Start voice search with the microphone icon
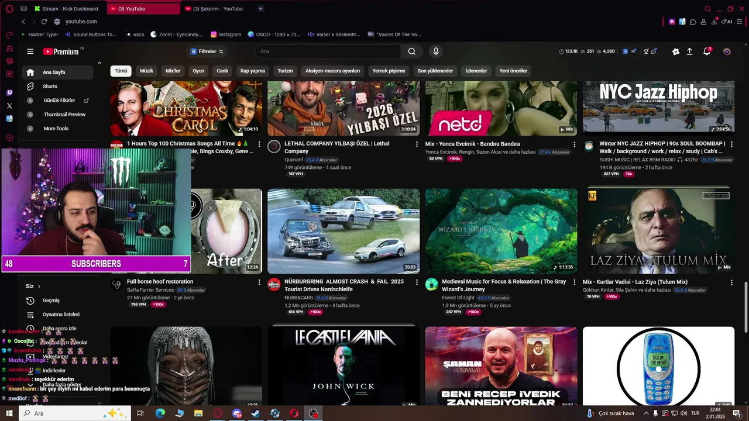Screen dimensions: 749x421 (x=435, y=51)
